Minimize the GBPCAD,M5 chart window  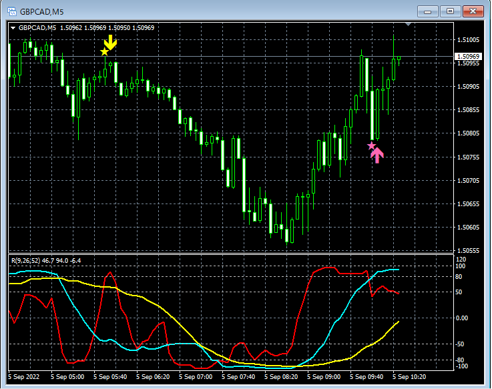(x=427, y=11)
